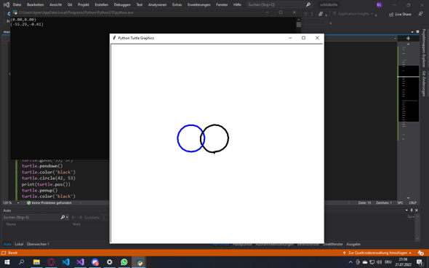Click the Visual Studio logo icon
The height and width of the screenshot is (268, 429).
(7, 4)
